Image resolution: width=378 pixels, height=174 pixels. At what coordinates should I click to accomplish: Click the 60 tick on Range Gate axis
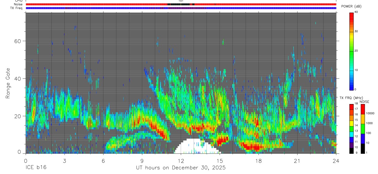[18, 41]
